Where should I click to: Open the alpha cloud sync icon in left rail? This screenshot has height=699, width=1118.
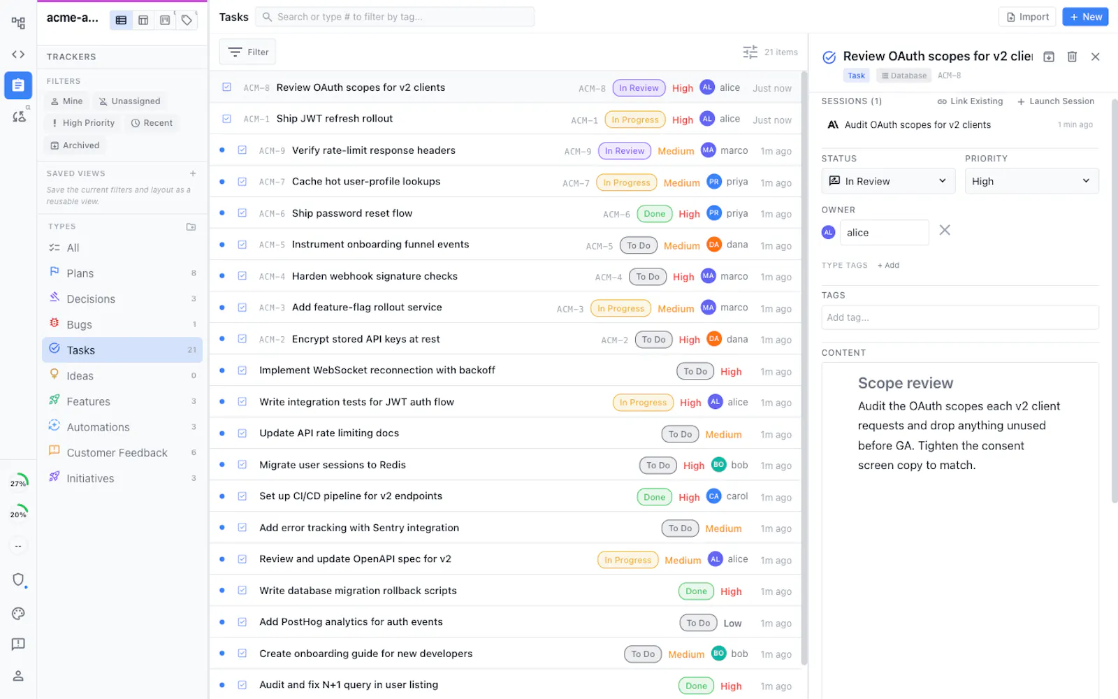point(19,116)
